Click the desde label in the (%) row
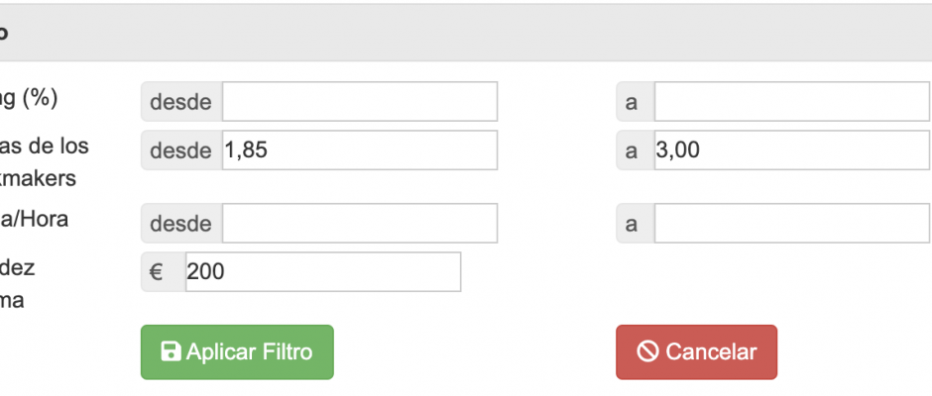 181,102
